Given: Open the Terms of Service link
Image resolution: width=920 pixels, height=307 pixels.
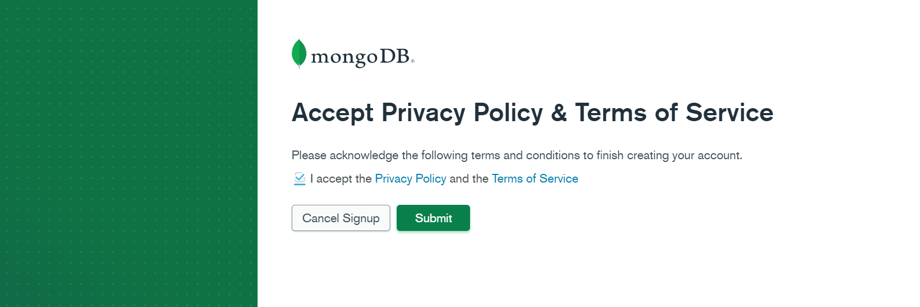Looking at the screenshot, I should (535, 179).
